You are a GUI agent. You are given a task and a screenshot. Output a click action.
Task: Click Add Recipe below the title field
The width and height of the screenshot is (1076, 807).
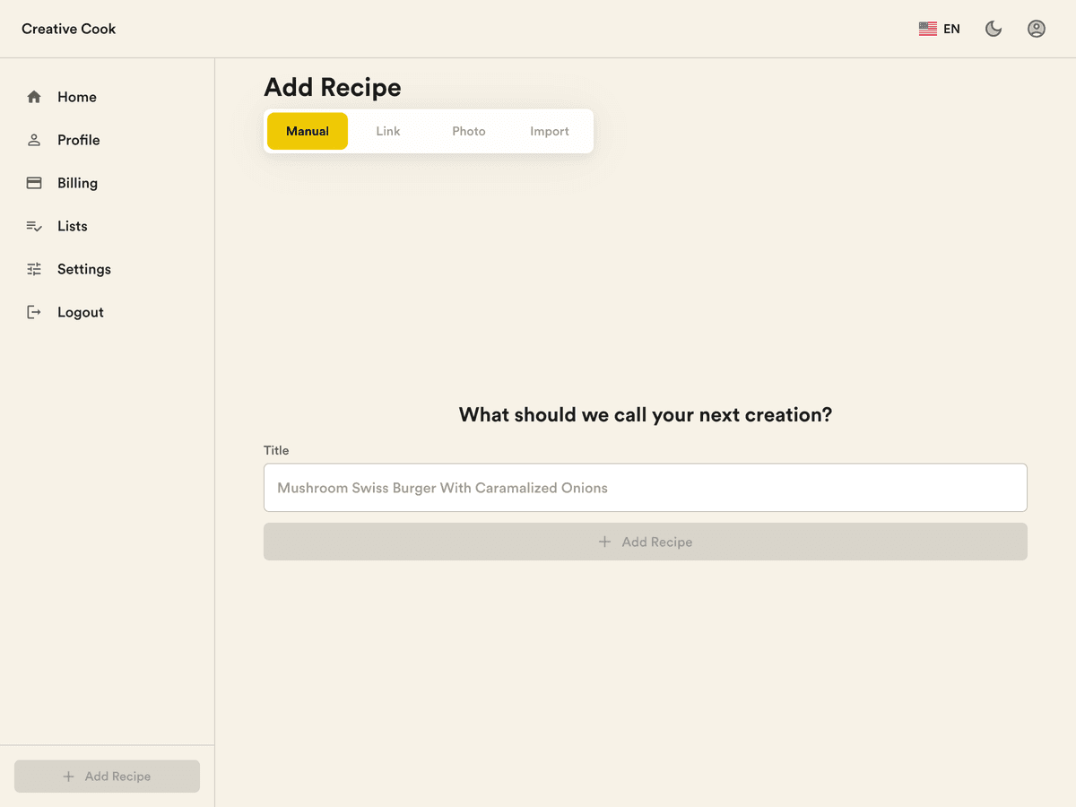(x=645, y=542)
